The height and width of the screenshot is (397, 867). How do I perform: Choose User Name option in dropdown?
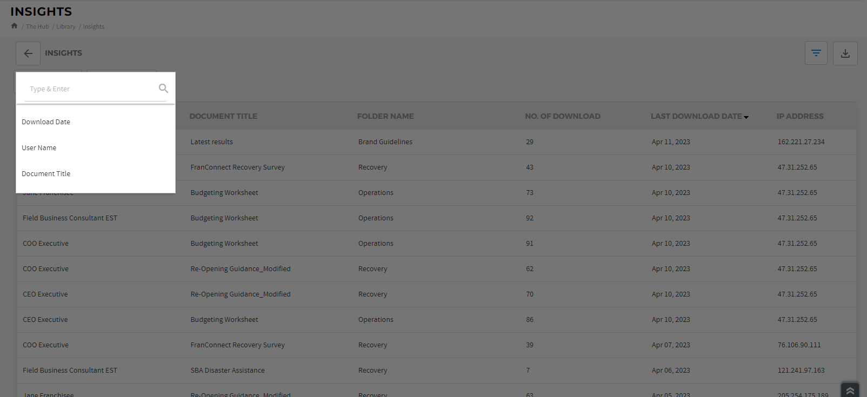(39, 148)
